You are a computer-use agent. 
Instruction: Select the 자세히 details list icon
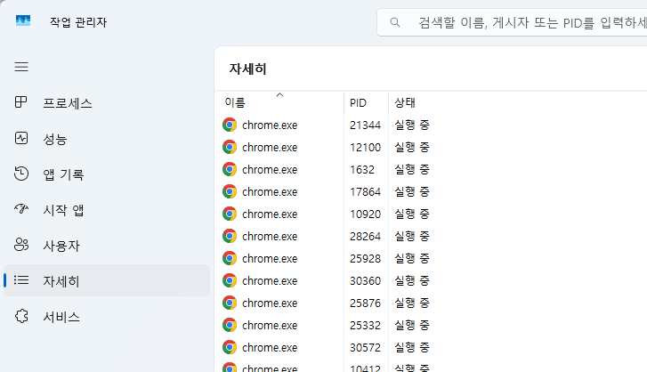(21, 280)
